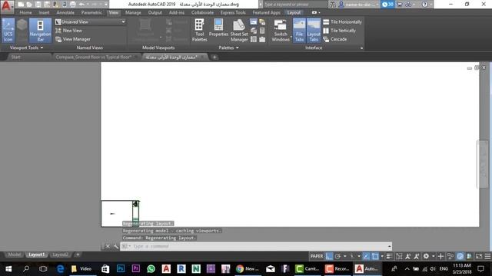Switch to the Home ribbon tab

25,12
